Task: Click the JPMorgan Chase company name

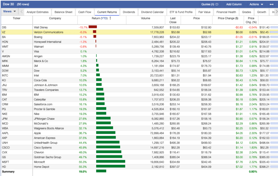Action: tap(44, 119)
